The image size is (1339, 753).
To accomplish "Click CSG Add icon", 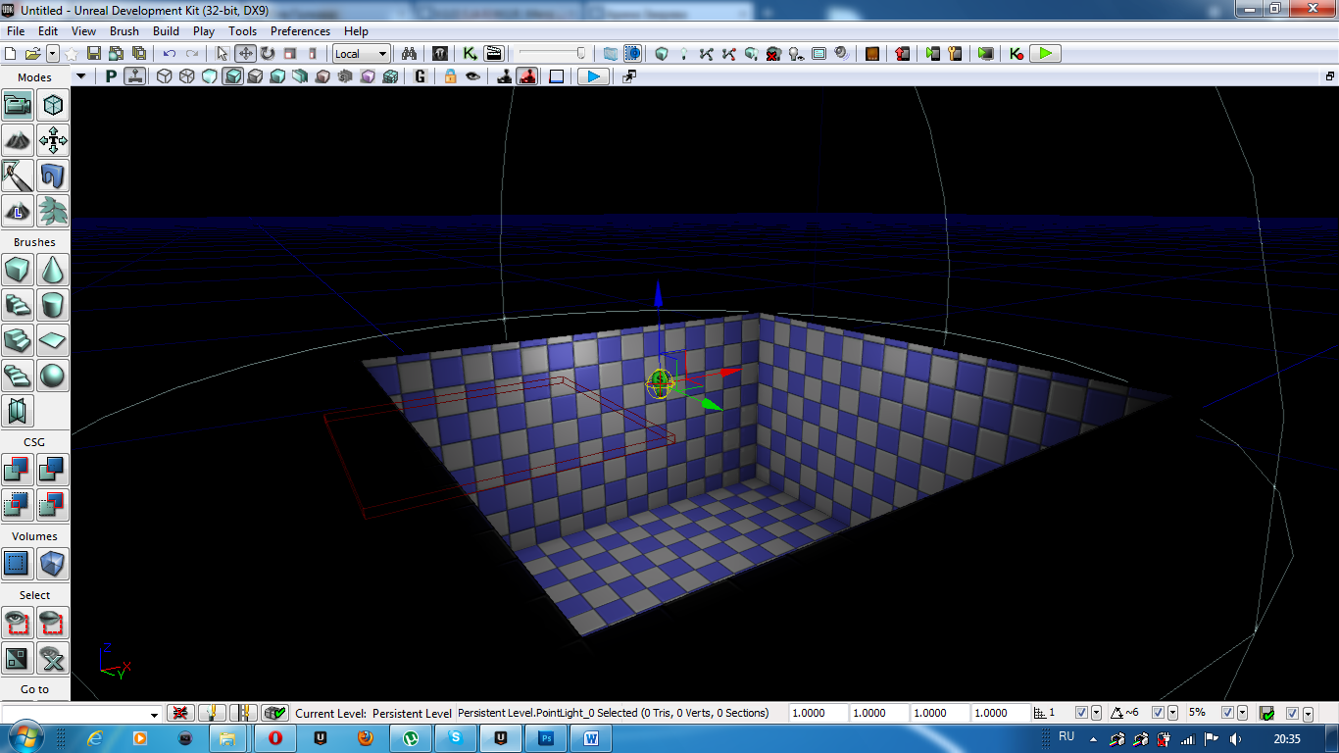I will 18,470.
